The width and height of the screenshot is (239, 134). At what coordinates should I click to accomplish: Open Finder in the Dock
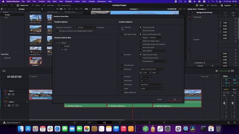[x=21, y=129]
